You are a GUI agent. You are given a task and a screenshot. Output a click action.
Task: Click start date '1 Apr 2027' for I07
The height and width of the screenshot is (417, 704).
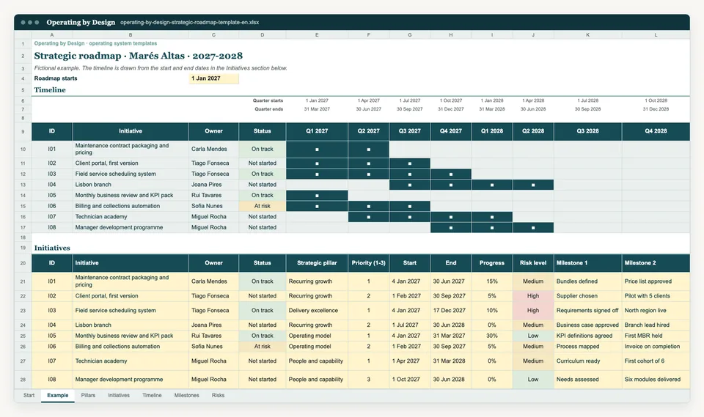point(409,361)
